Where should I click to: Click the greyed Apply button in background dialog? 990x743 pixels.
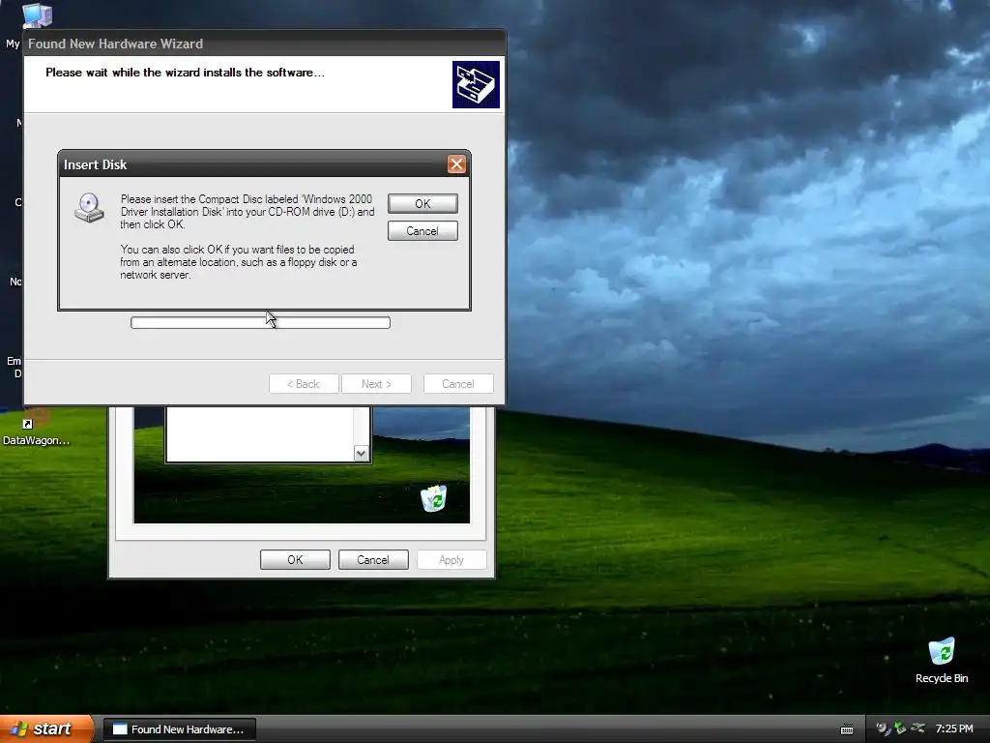tap(451, 560)
